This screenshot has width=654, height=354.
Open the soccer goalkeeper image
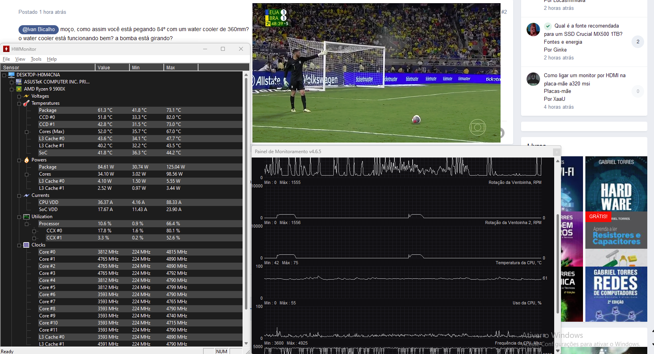[x=376, y=73]
